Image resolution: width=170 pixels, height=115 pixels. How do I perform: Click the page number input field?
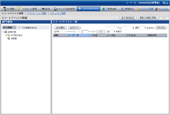85,32
